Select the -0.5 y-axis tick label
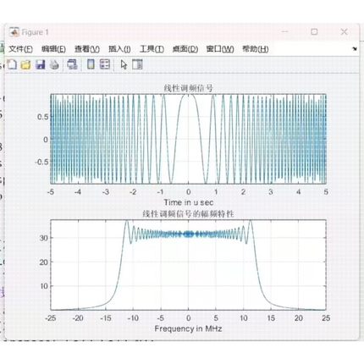This screenshot has height=364, width=364. tap(41, 162)
